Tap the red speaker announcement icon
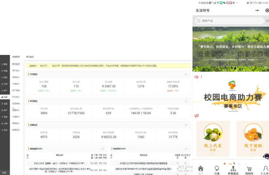The height and width of the screenshot is (175, 269). [x=197, y=77]
